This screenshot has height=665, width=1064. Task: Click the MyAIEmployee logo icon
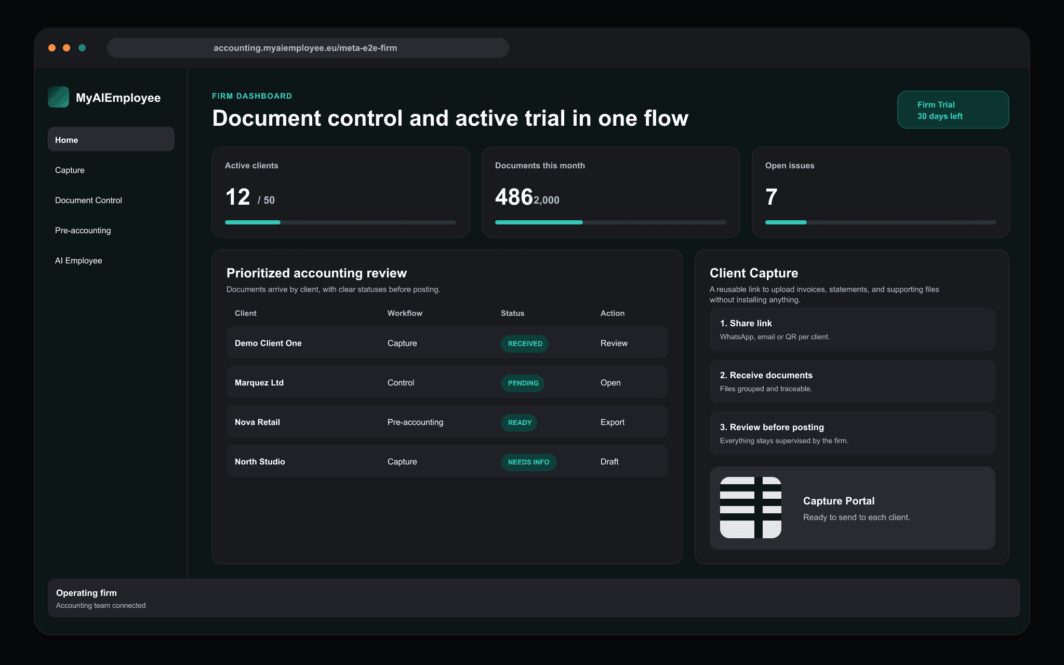[58, 97]
